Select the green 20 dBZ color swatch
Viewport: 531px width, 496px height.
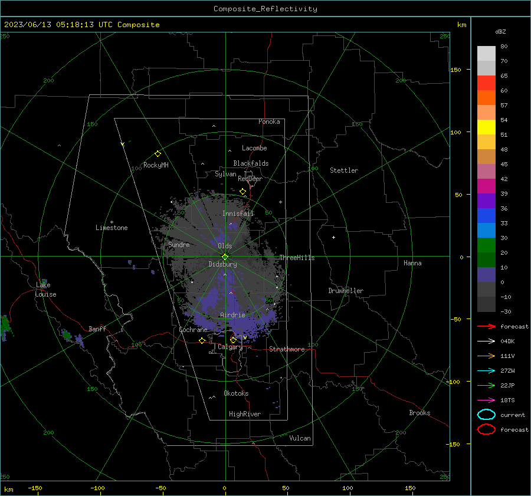coord(486,245)
